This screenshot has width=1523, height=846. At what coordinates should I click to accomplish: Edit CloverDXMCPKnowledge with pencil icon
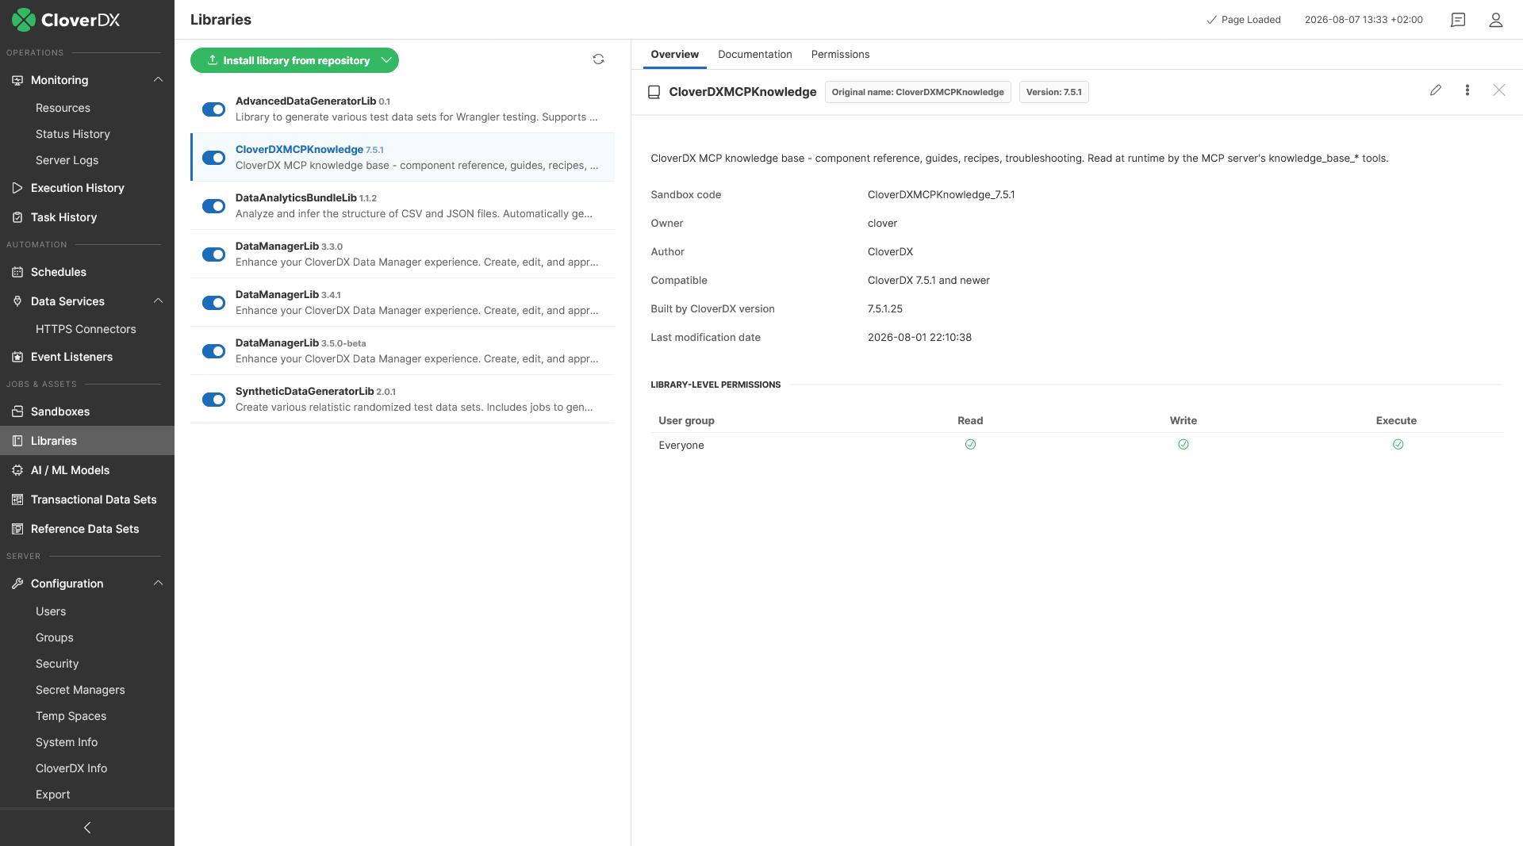pos(1436,90)
